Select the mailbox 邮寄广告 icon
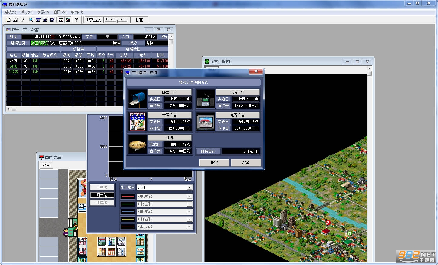This screenshot has width=438, height=265. click(137, 99)
